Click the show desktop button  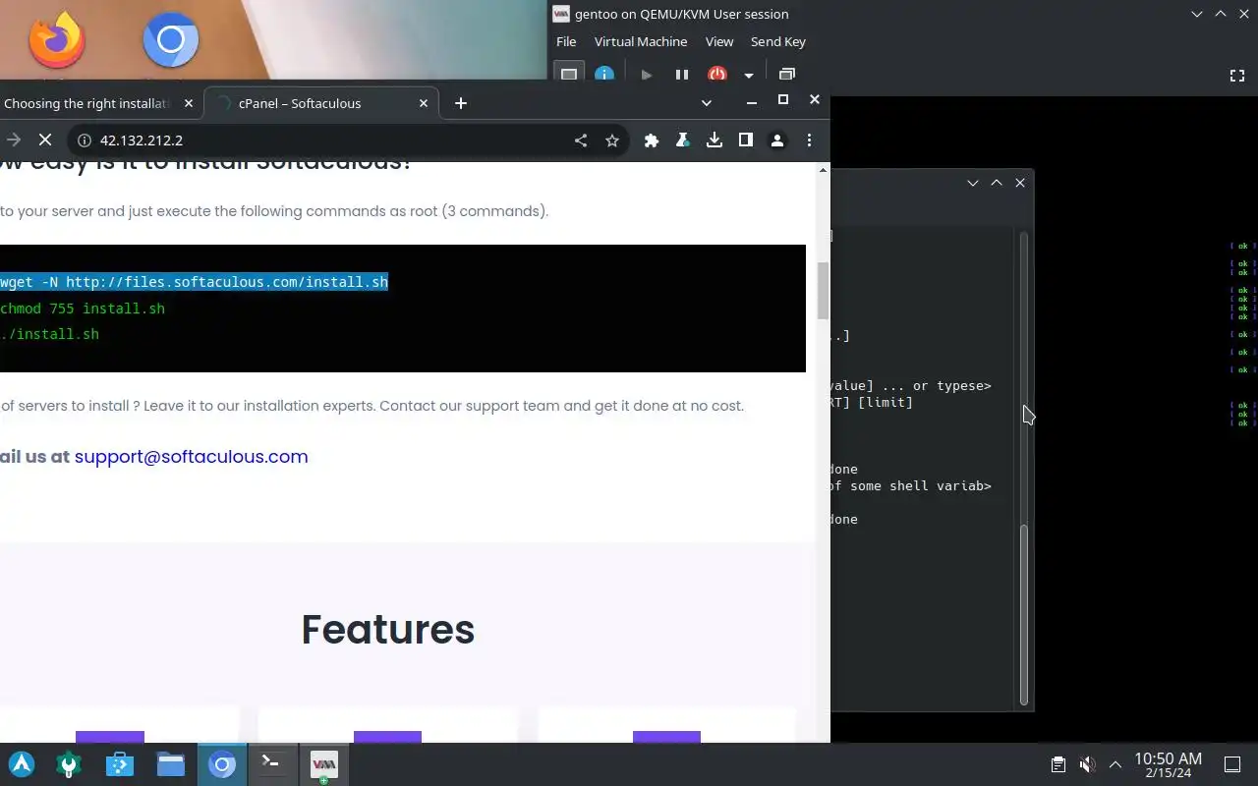pyautogui.click(x=1232, y=764)
